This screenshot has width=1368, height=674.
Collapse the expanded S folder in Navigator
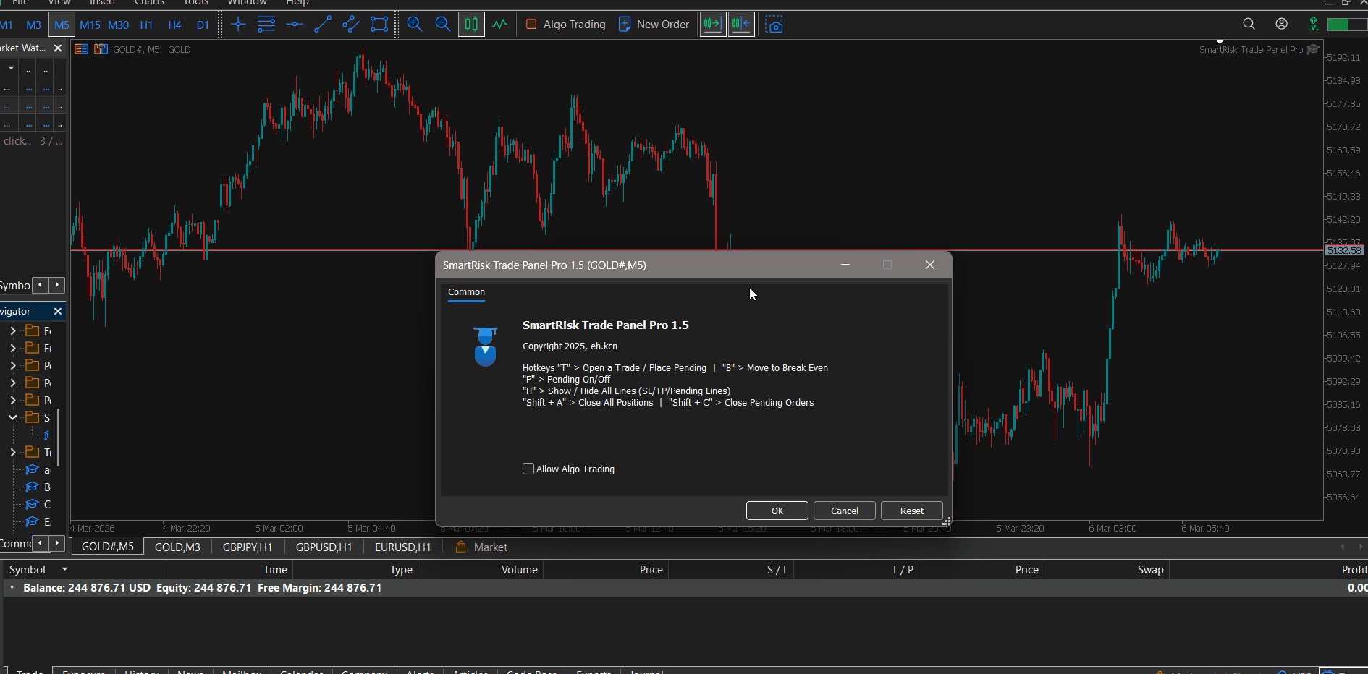pos(13,417)
